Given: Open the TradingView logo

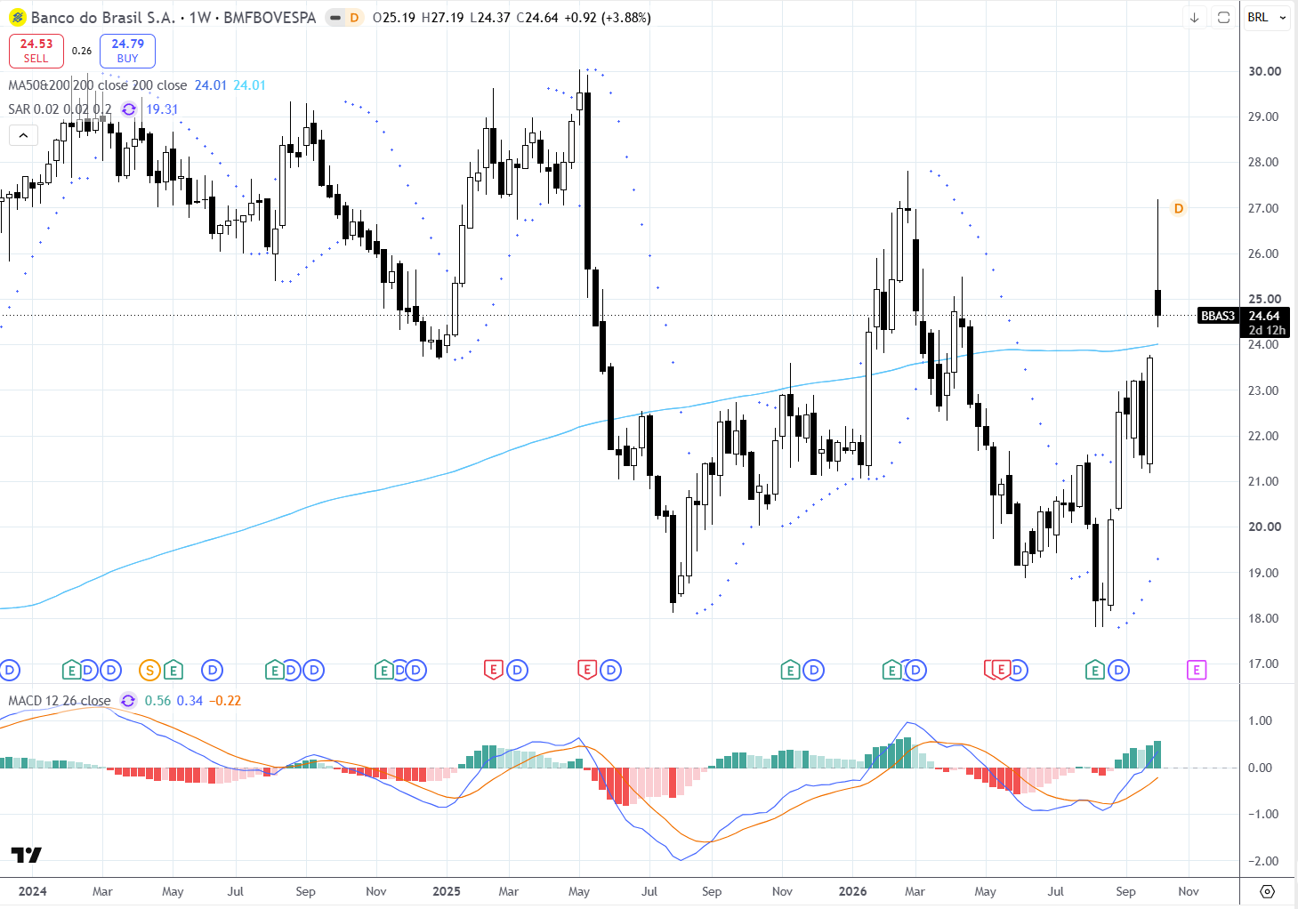Looking at the screenshot, I should click(x=27, y=855).
